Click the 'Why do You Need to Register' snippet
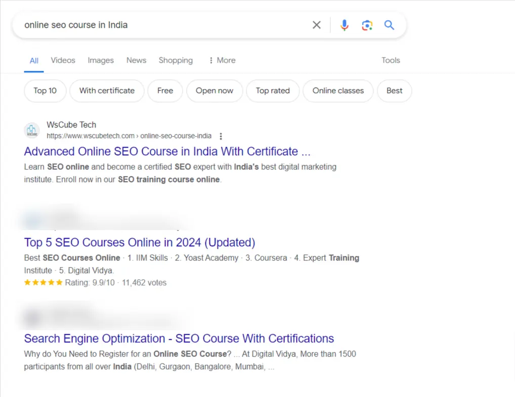 (x=190, y=360)
